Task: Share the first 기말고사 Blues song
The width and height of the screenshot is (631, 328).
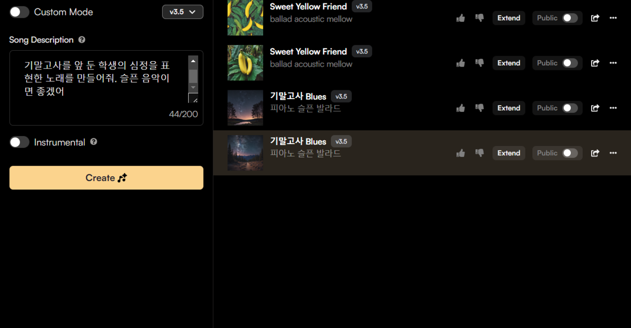Action: pos(595,108)
